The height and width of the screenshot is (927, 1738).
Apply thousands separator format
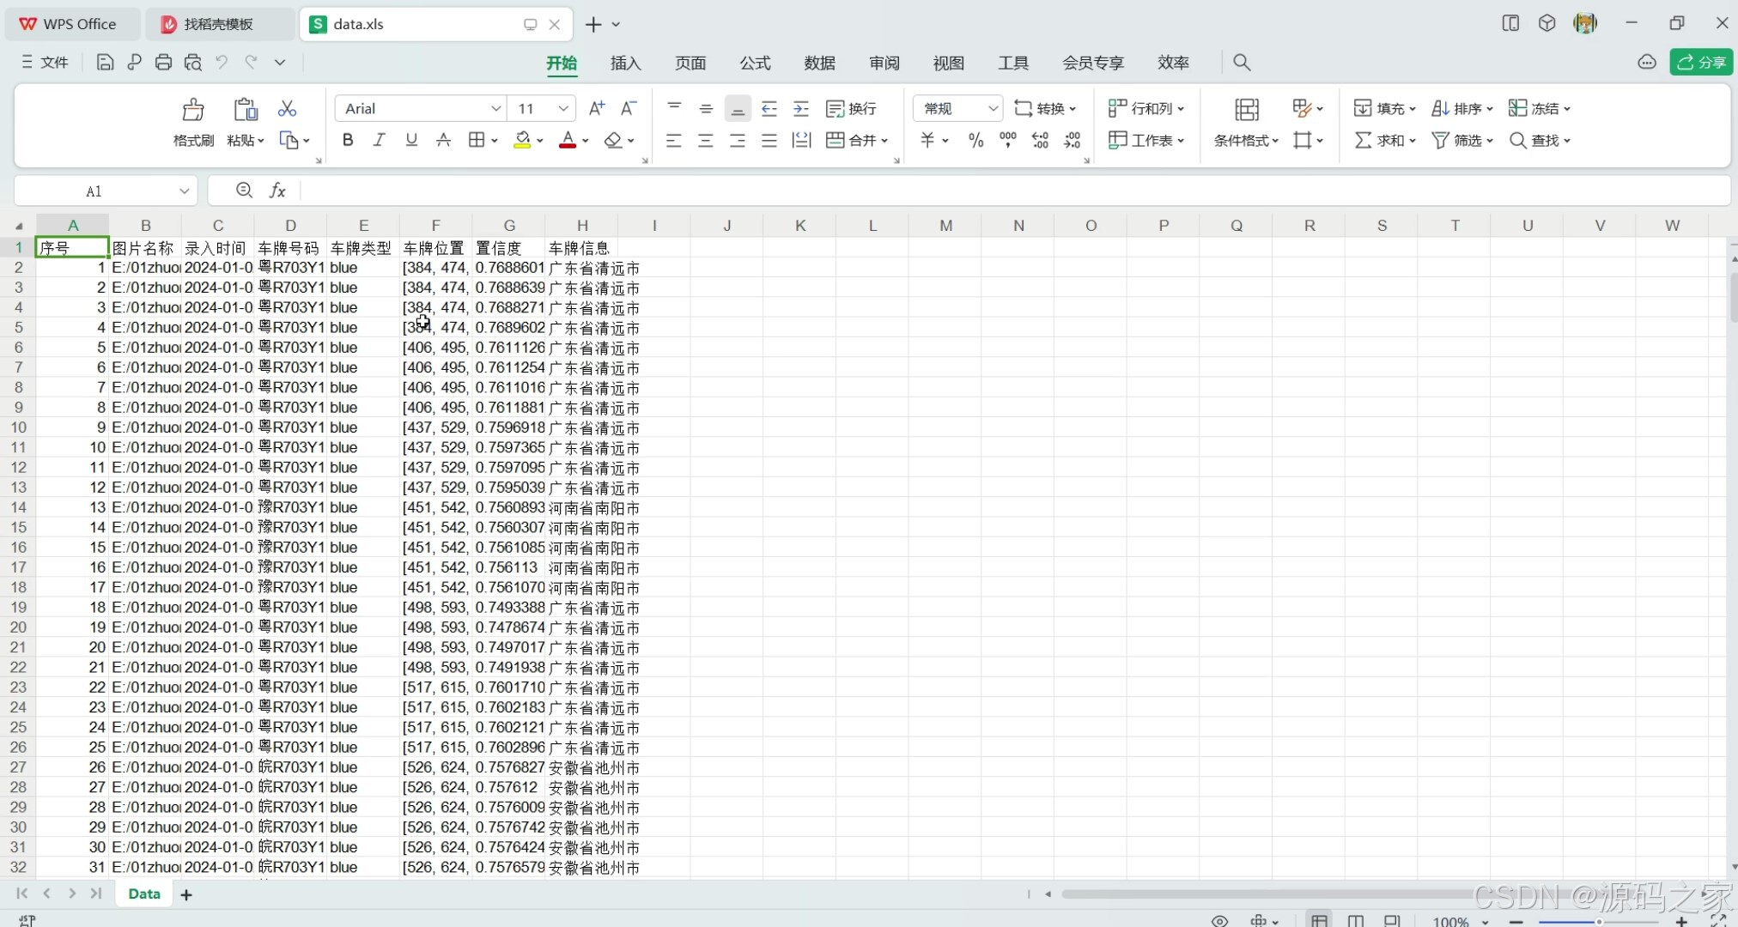click(1007, 140)
